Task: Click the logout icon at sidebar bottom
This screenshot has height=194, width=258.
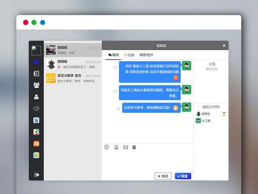Action: click(37, 175)
